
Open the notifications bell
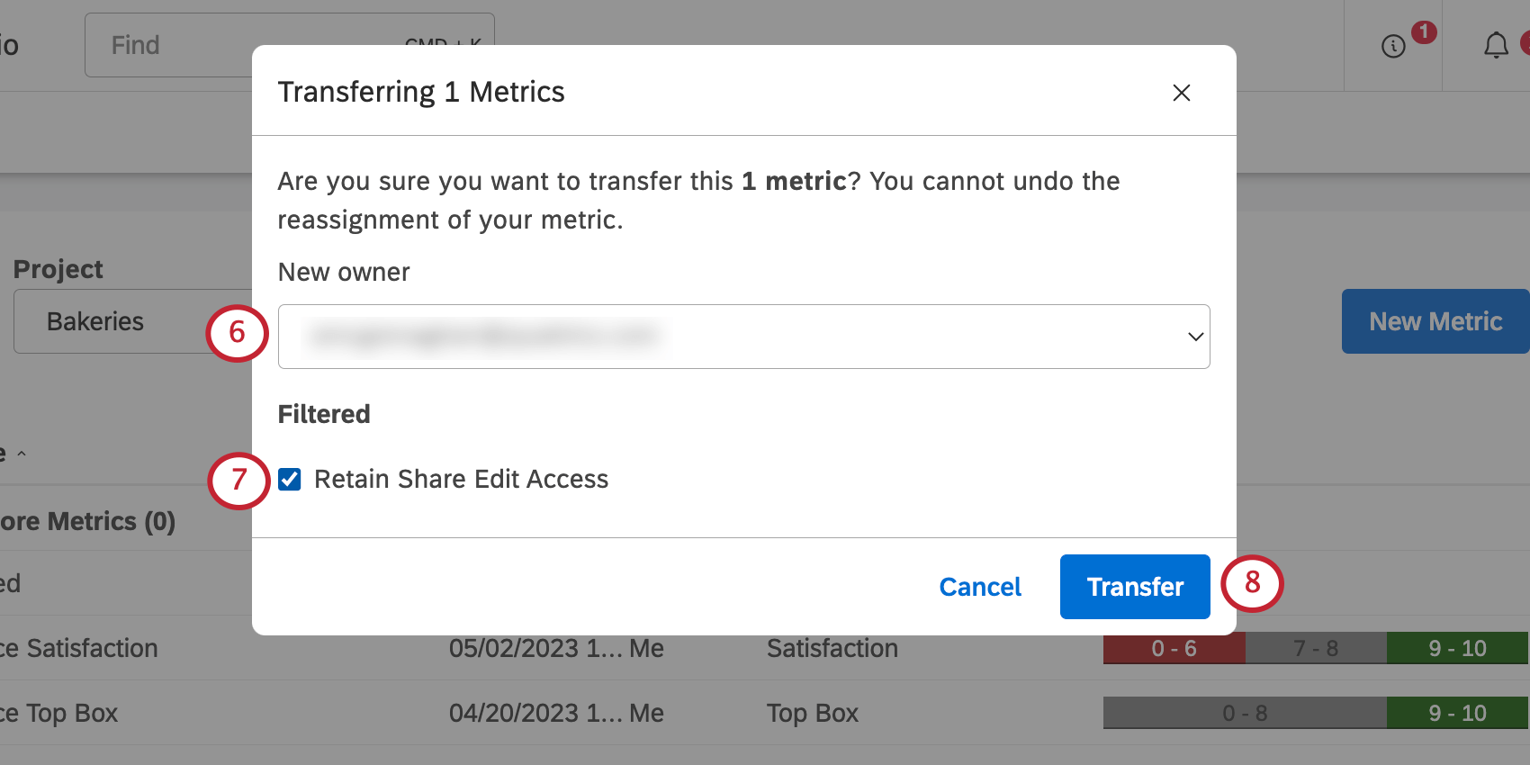click(x=1495, y=45)
